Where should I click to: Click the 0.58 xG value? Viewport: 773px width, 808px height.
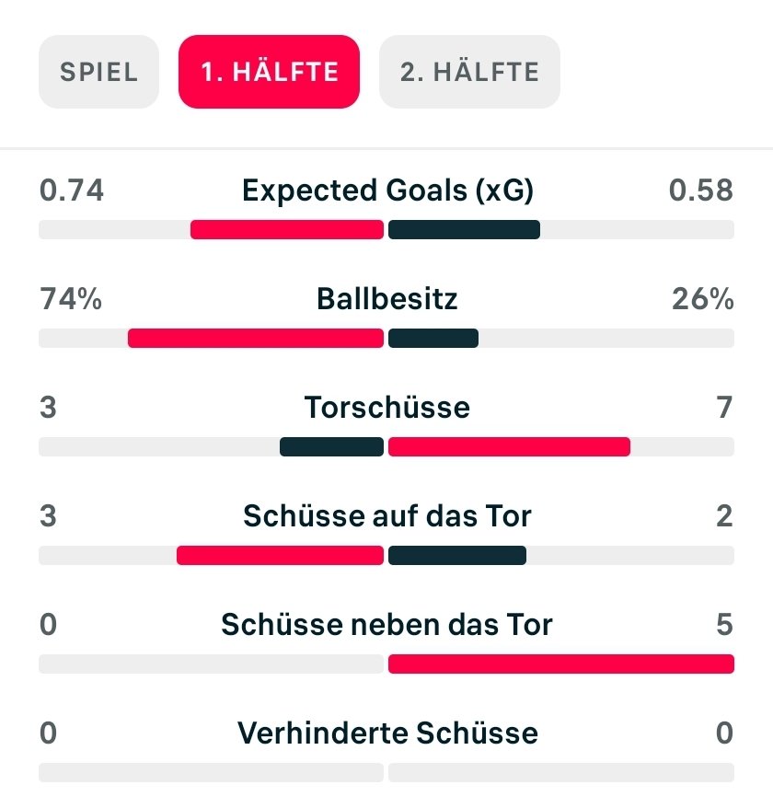pyautogui.click(x=701, y=190)
